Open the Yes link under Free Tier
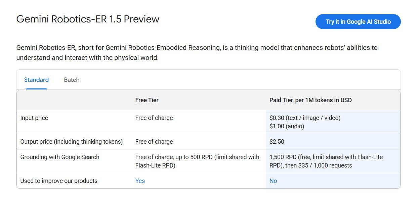 [140, 181]
